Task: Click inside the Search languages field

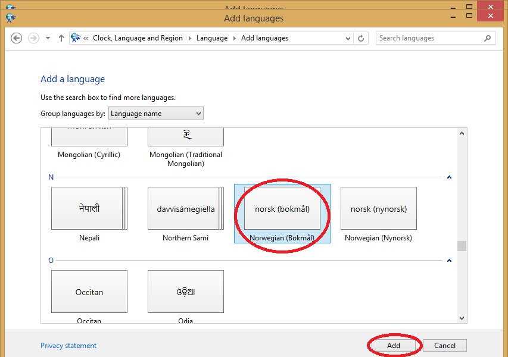Action: pyautogui.click(x=423, y=37)
